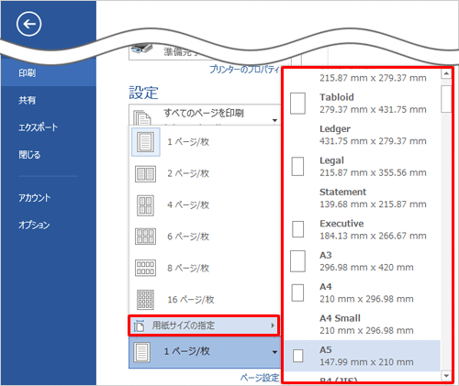
Task: Click the A4 paper size icon
Action: click(297, 292)
